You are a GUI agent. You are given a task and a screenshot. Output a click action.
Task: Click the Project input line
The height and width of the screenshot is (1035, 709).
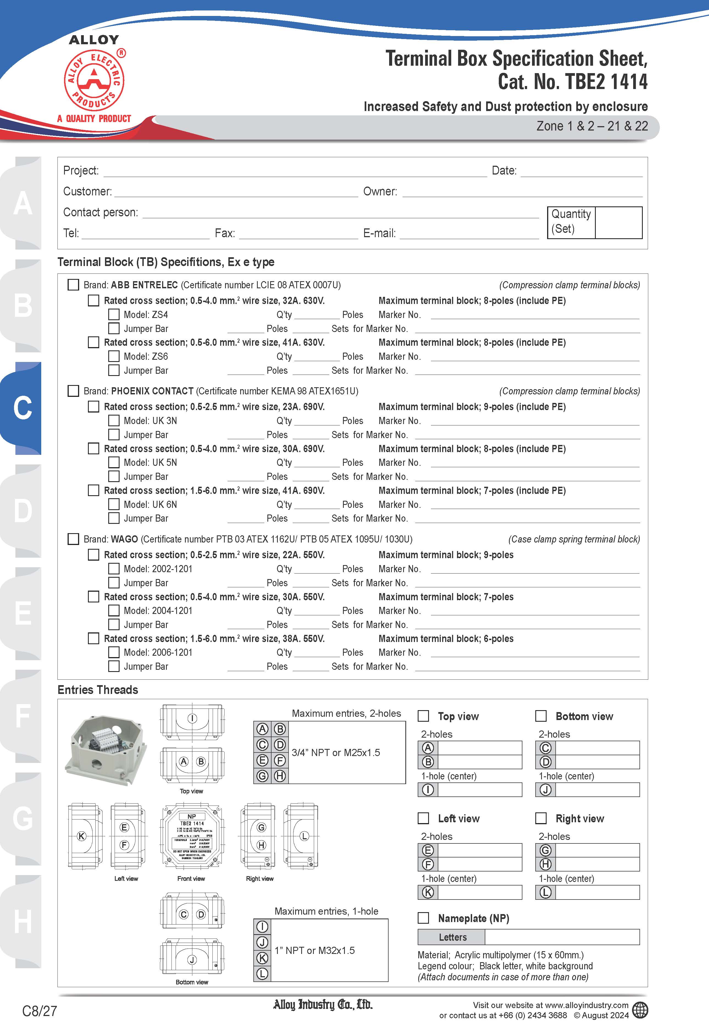(295, 171)
